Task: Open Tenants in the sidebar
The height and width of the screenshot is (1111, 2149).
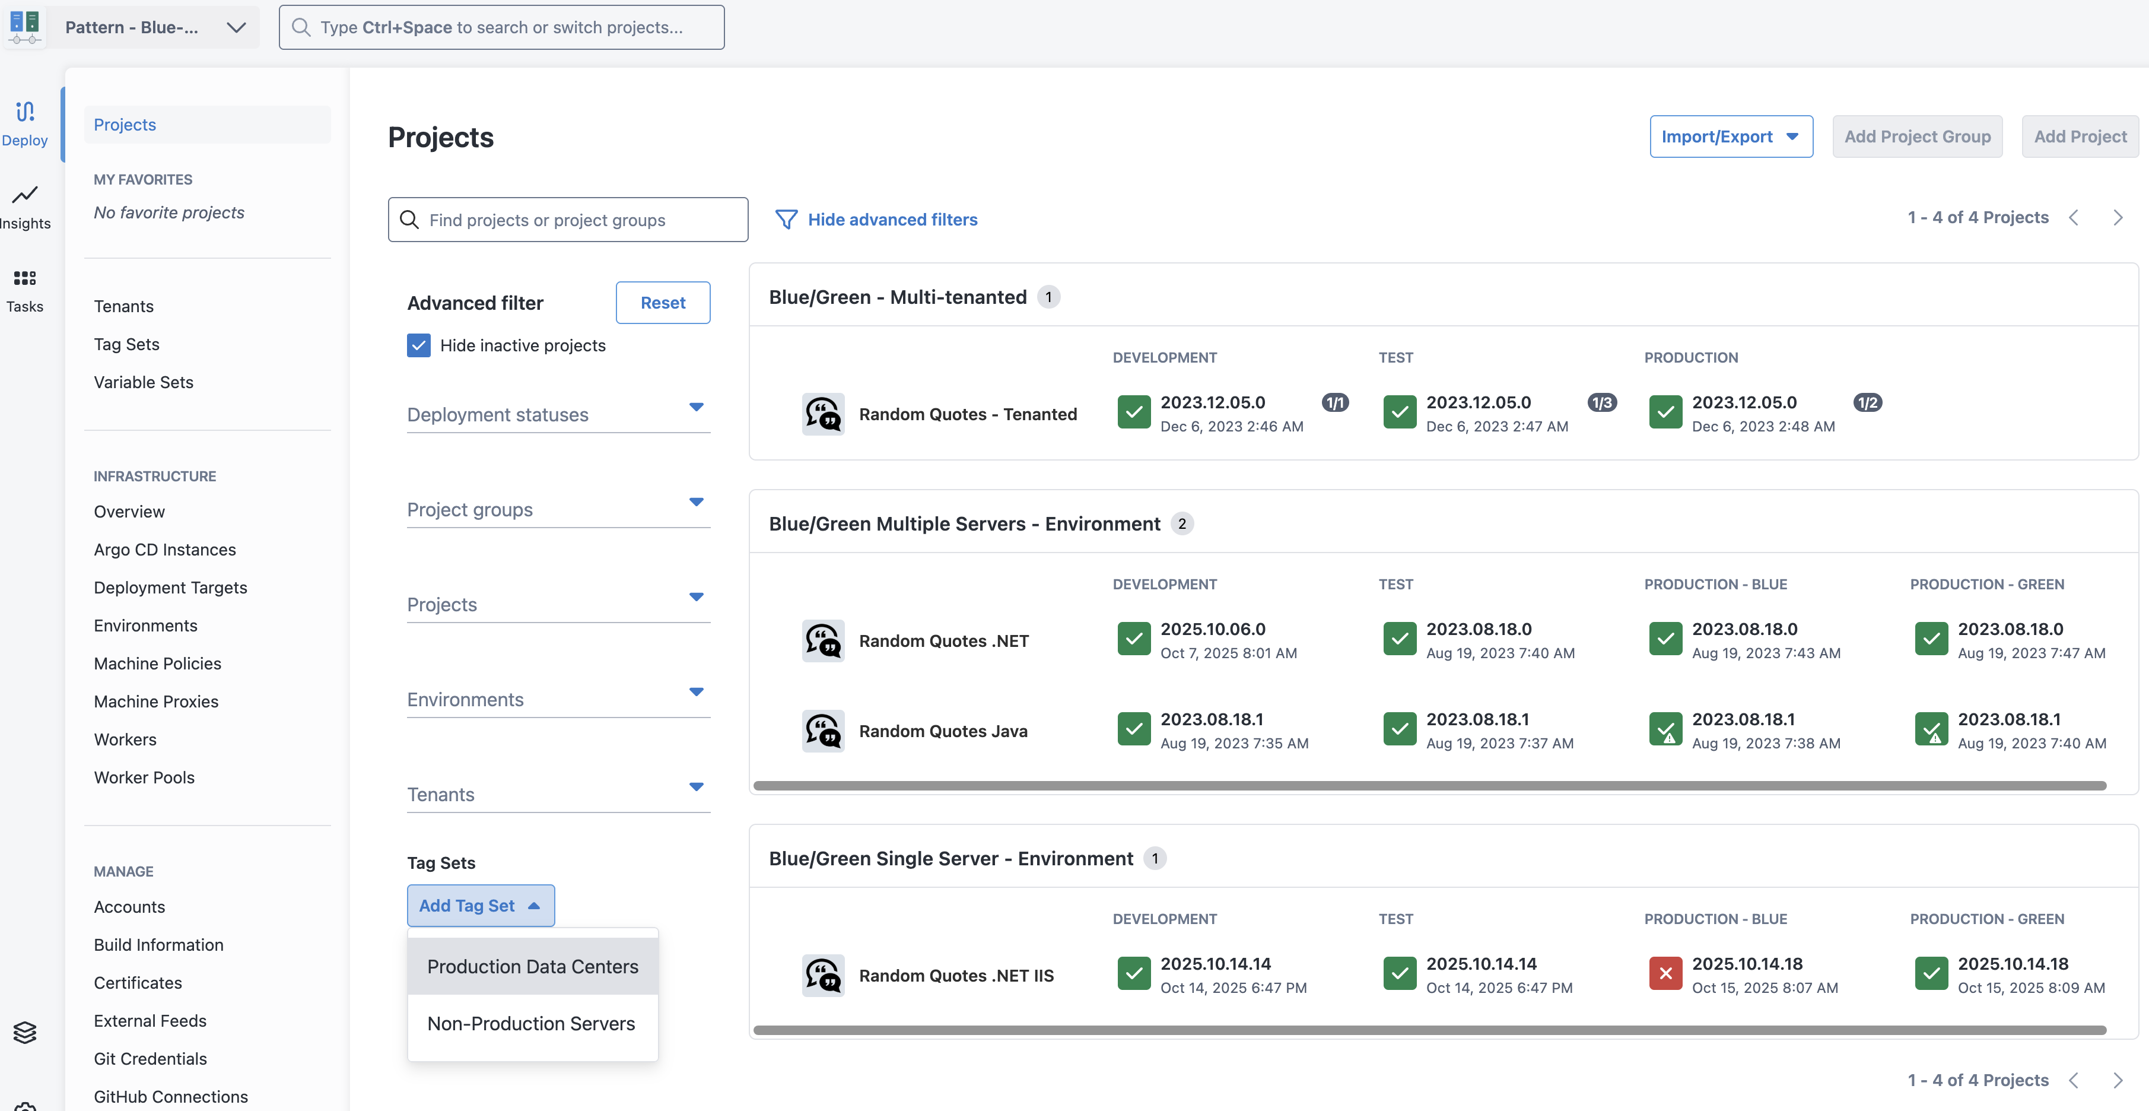Action: (123, 306)
